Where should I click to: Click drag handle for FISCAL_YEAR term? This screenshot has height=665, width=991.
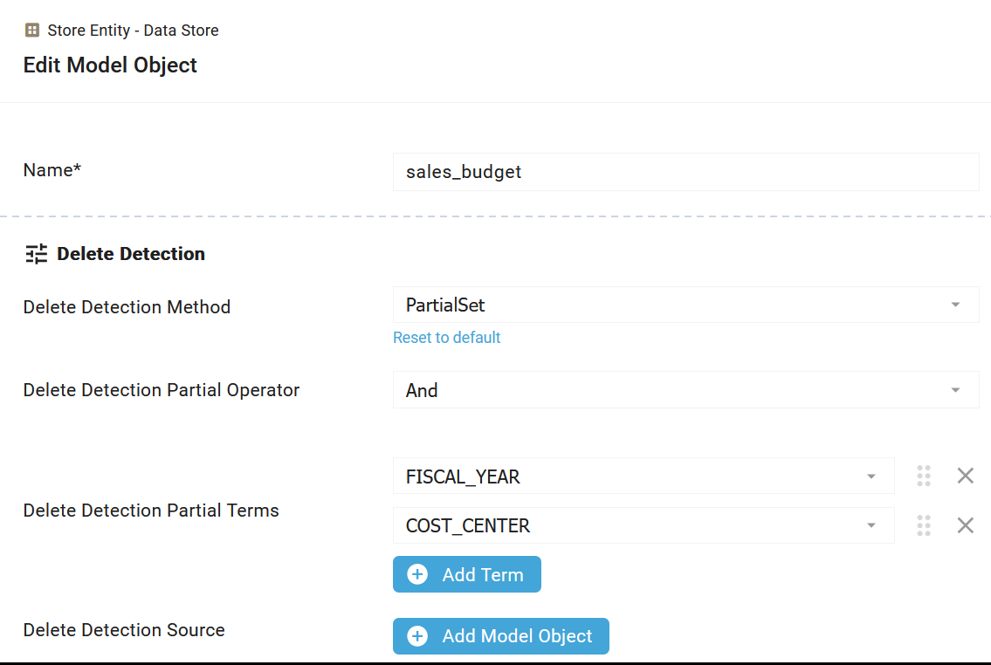[924, 476]
